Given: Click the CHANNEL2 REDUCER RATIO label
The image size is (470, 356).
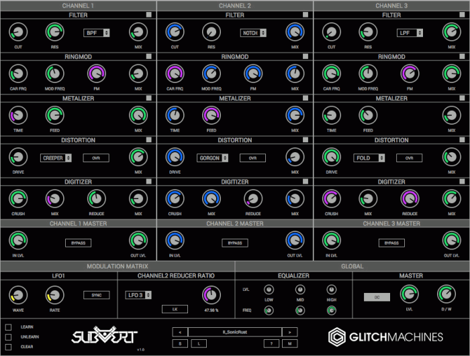Looking at the screenshot, I should coord(176,276).
